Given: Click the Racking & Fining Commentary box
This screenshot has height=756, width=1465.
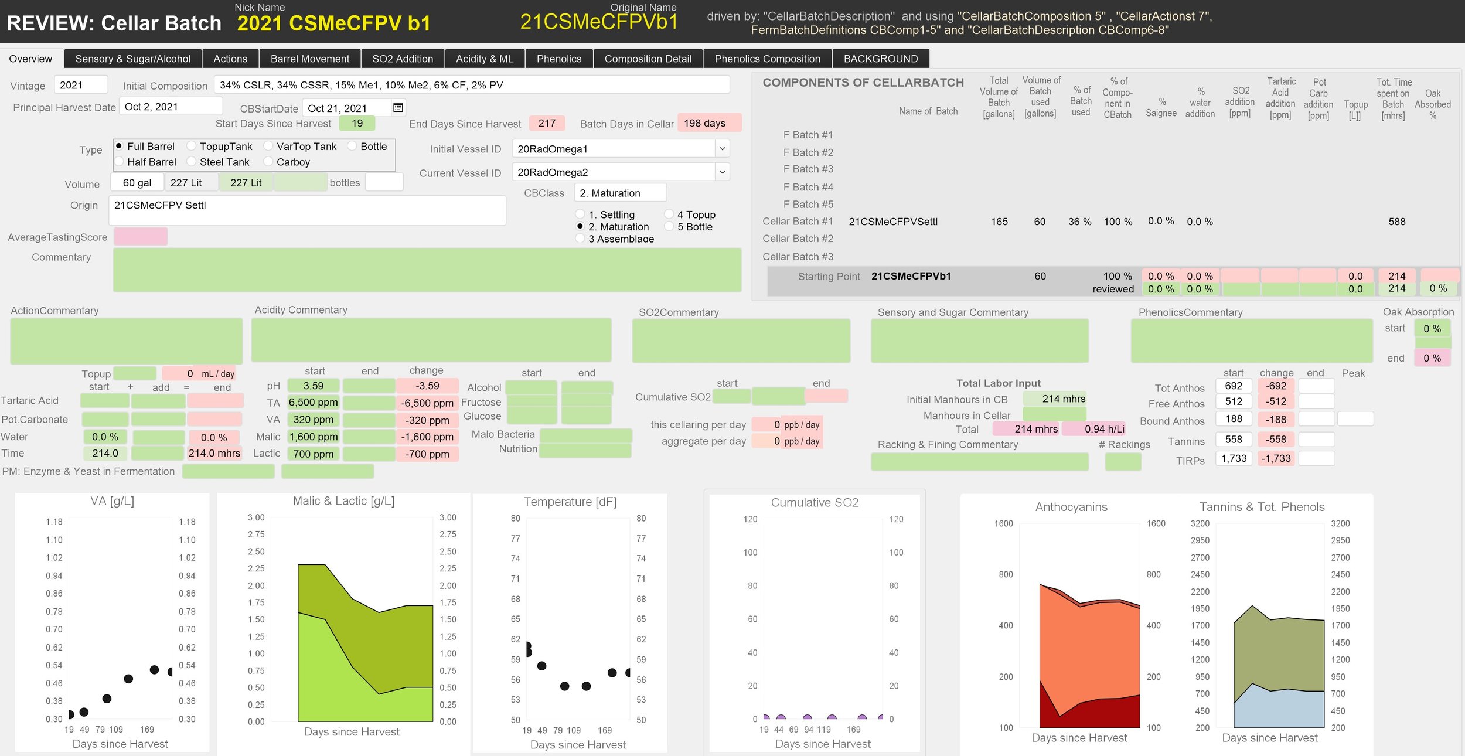Looking at the screenshot, I should click(980, 462).
